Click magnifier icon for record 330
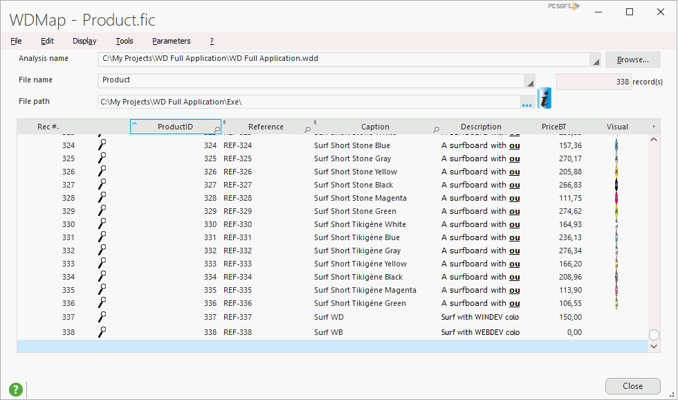The width and height of the screenshot is (678, 400). (x=102, y=223)
